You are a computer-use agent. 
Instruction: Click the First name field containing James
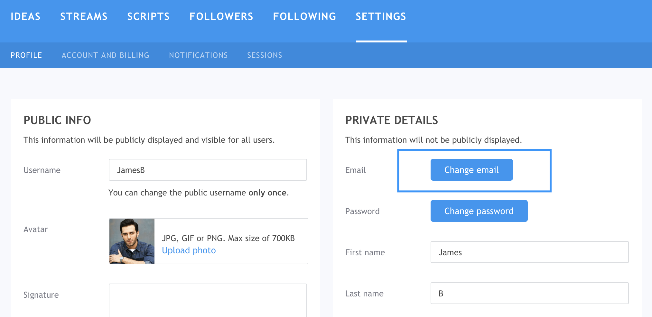pos(529,252)
